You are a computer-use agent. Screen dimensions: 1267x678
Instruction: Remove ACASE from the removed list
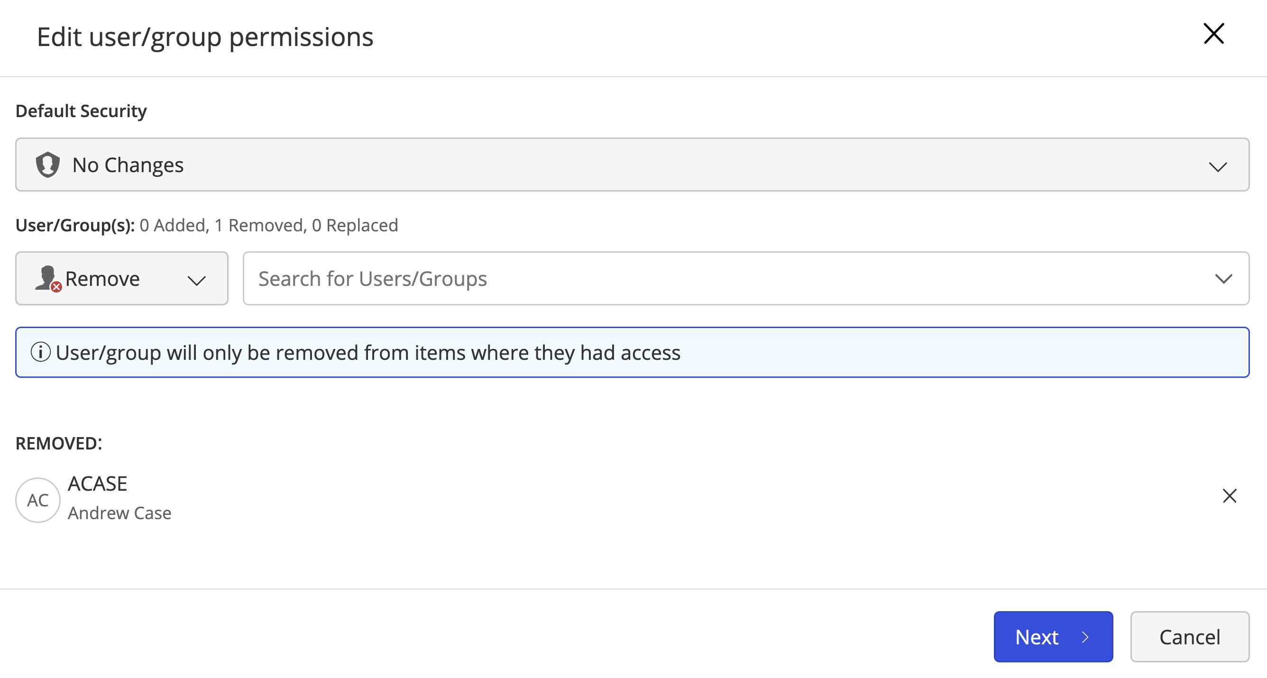[1229, 495]
